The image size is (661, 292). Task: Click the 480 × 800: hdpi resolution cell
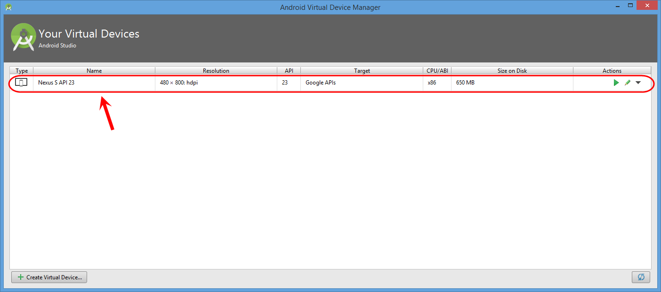pos(216,83)
